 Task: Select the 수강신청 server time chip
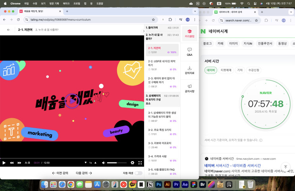pyautogui.click(x=254, y=70)
